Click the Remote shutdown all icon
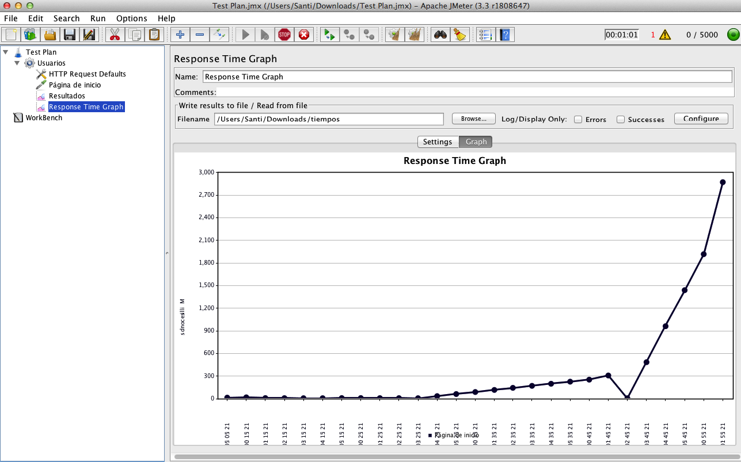 tap(368, 35)
